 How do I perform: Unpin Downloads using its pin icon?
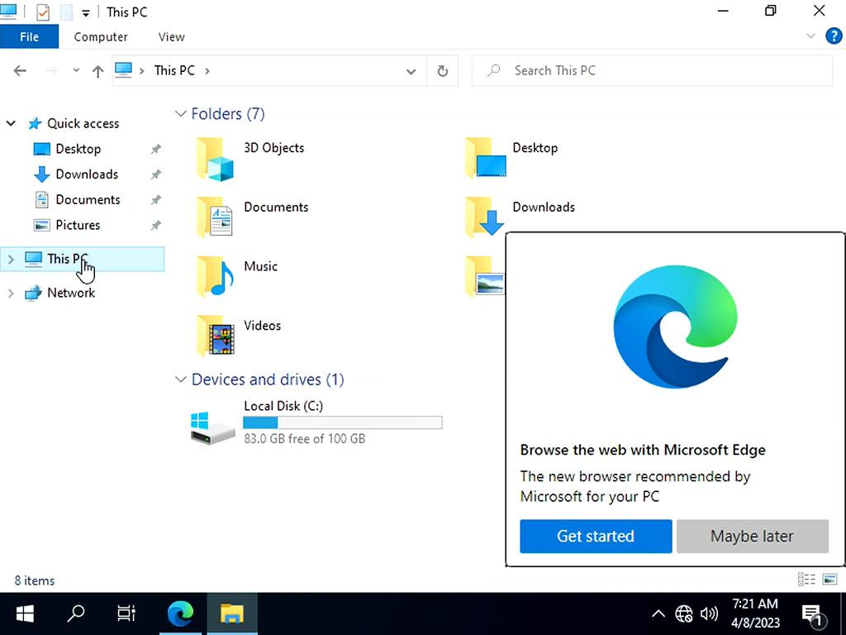click(155, 174)
